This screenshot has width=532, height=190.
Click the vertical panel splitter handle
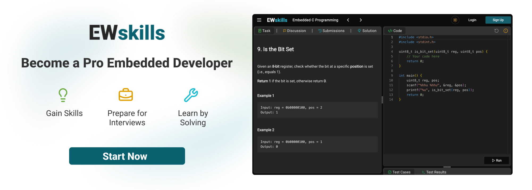(x=382, y=100)
